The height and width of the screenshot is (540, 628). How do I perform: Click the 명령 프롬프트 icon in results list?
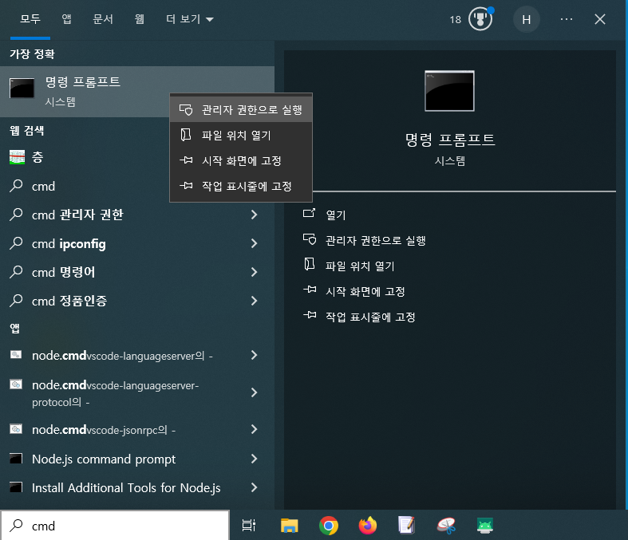[x=22, y=88]
